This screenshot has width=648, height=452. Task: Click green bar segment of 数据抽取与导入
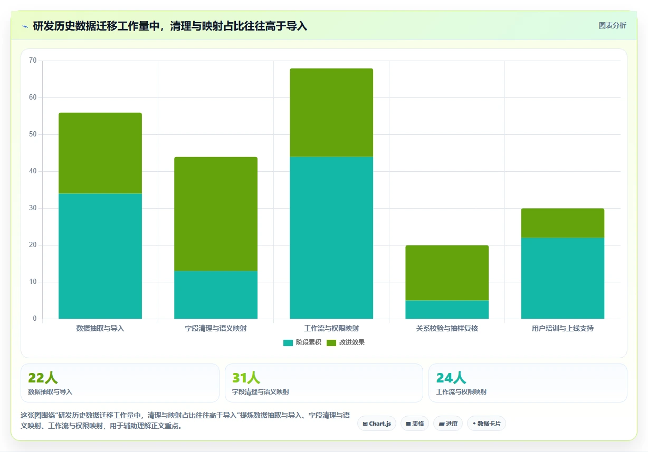(100, 153)
